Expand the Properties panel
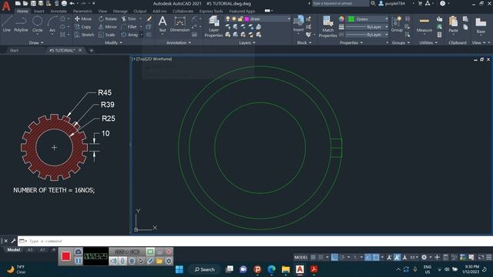 coord(351,43)
